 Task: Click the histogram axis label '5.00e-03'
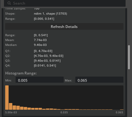tap(11, 112)
